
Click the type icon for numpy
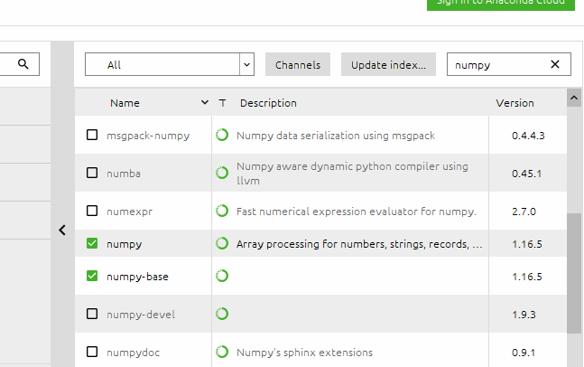click(222, 243)
